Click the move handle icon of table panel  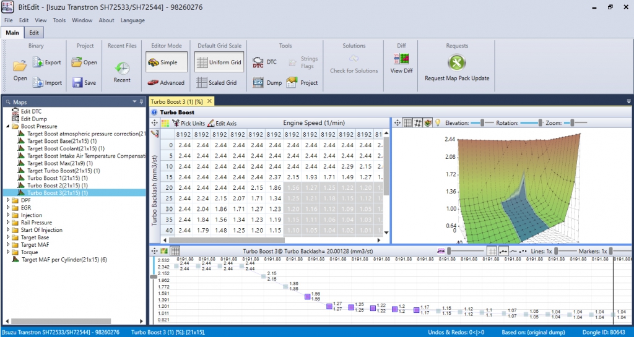tap(154, 123)
